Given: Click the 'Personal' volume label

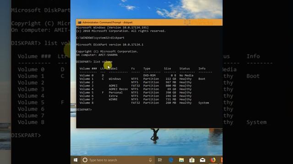Looking at the screenshot, I should point(116,92).
